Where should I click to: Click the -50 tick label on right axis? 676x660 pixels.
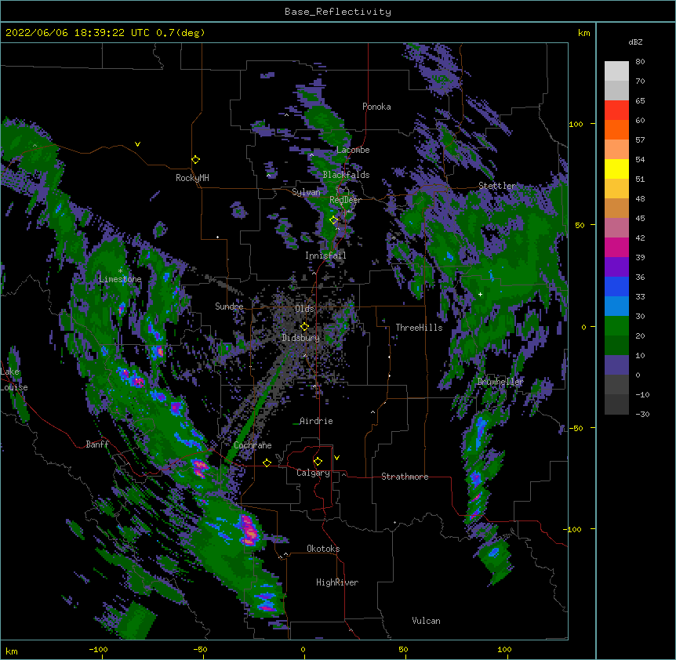pos(576,428)
